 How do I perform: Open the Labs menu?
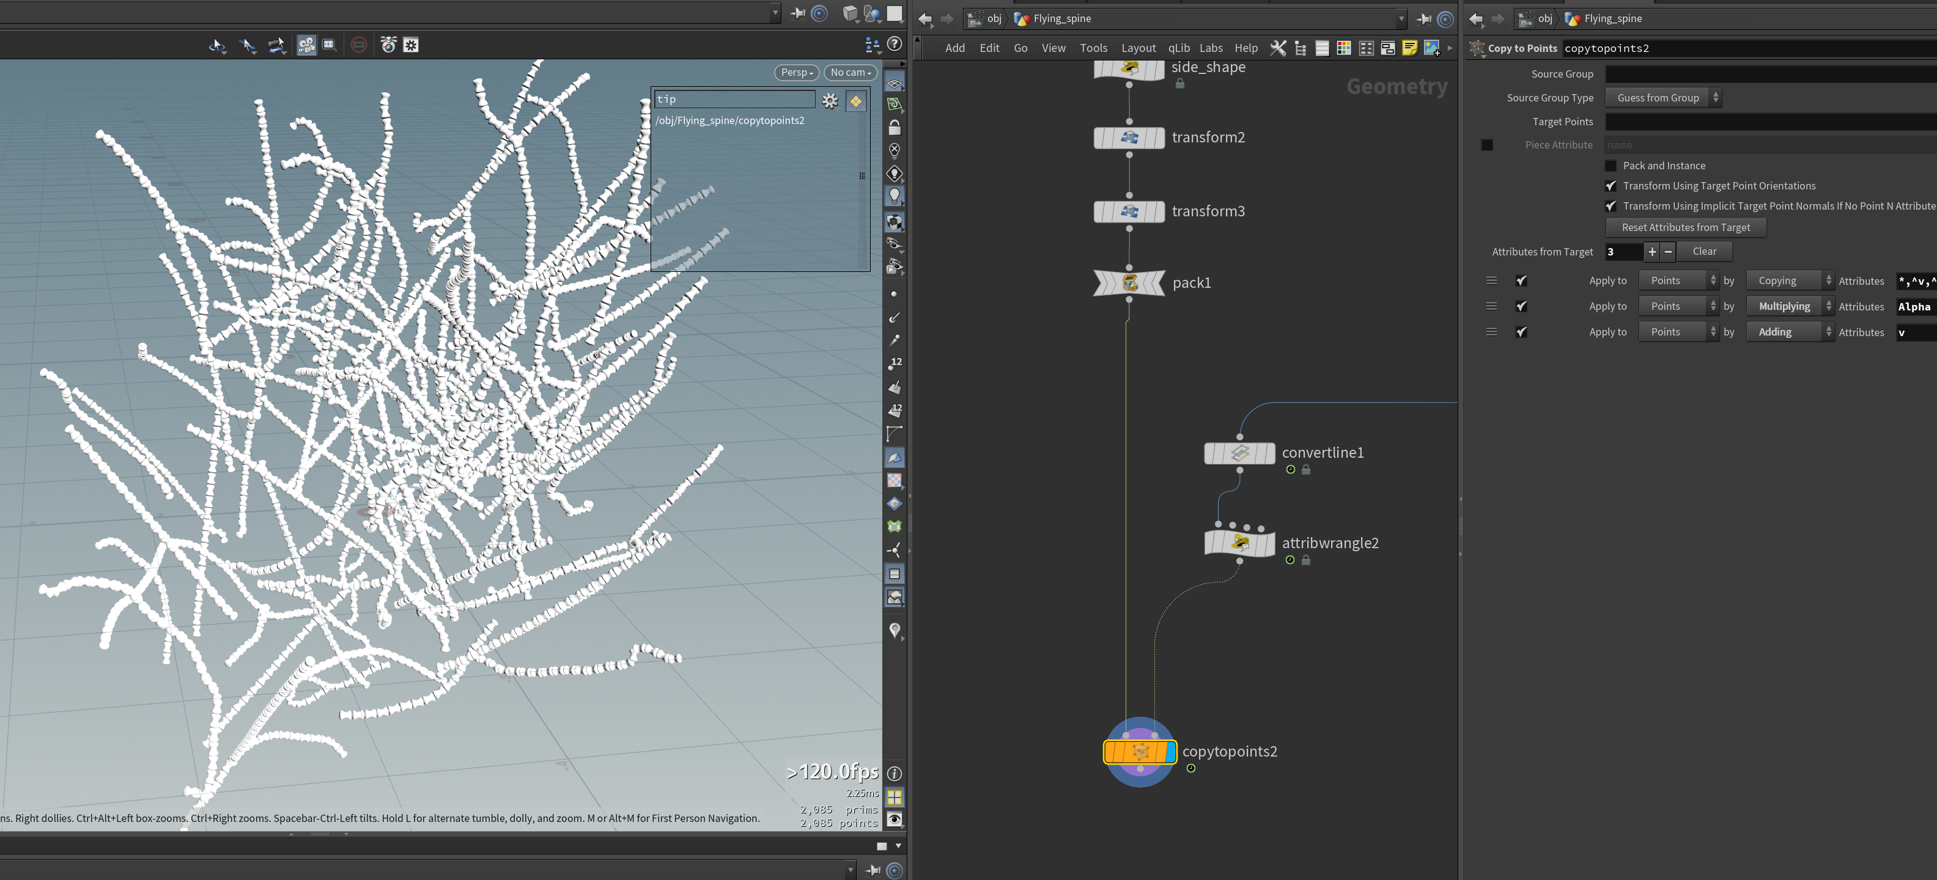click(x=1211, y=48)
